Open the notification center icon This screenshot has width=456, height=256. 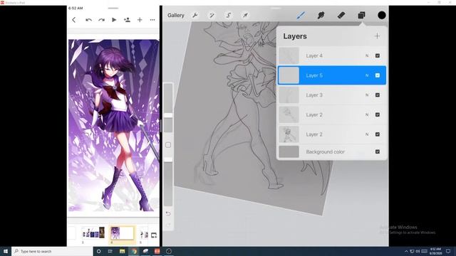pyautogui.click(x=448, y=251)
